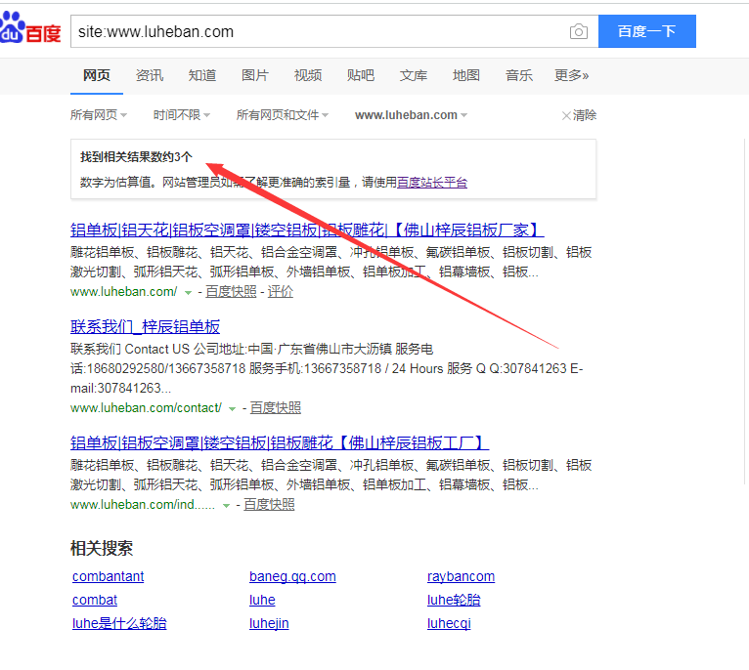The height and width of the screenshot is (670, 749).
Task: Open the 时间不限 time filter dropdown
Action: pos(182,115)
